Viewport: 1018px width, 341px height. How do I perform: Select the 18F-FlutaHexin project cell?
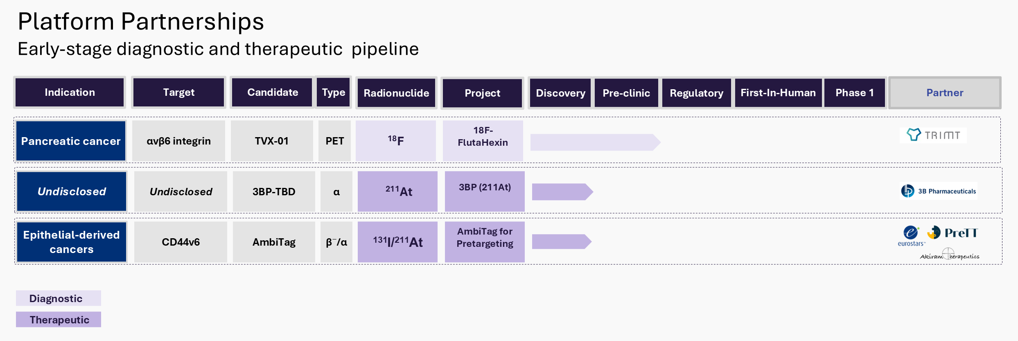click(483, 137)
